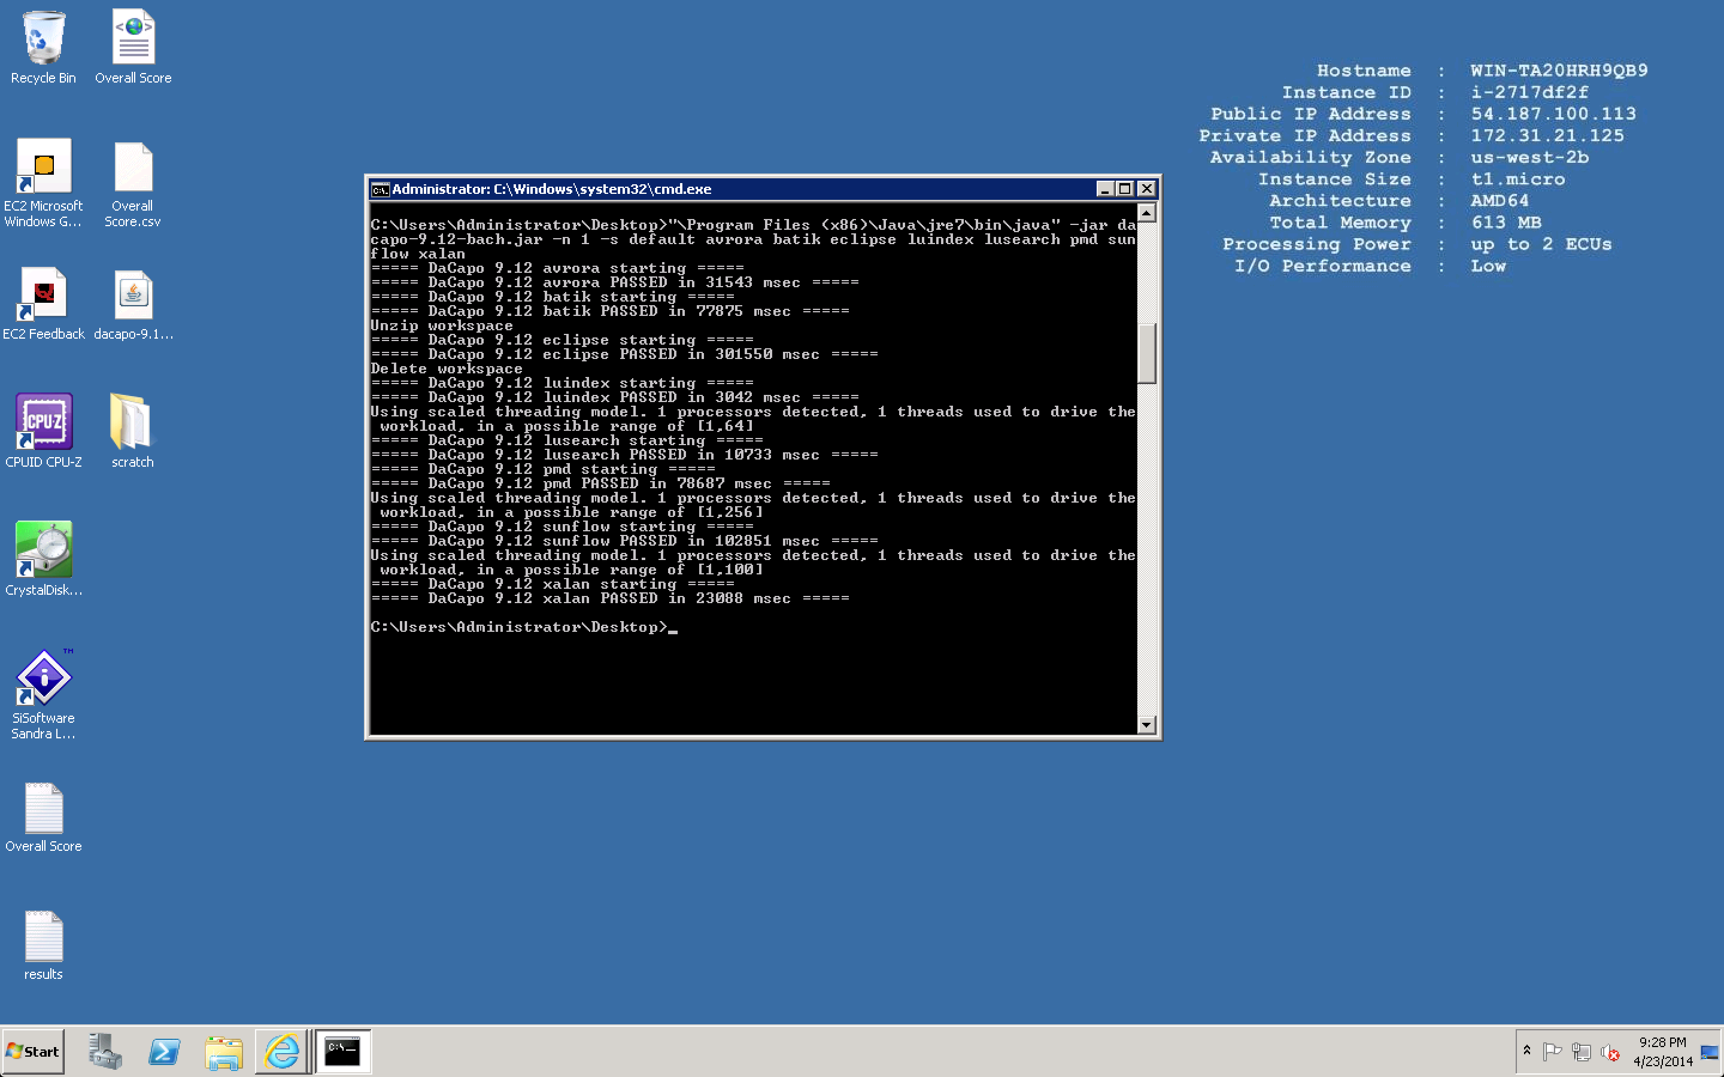1724x1077 pixels.
Task: Open the cmd.exe title bar system menu icon
Action: click(x=381, y=190)
